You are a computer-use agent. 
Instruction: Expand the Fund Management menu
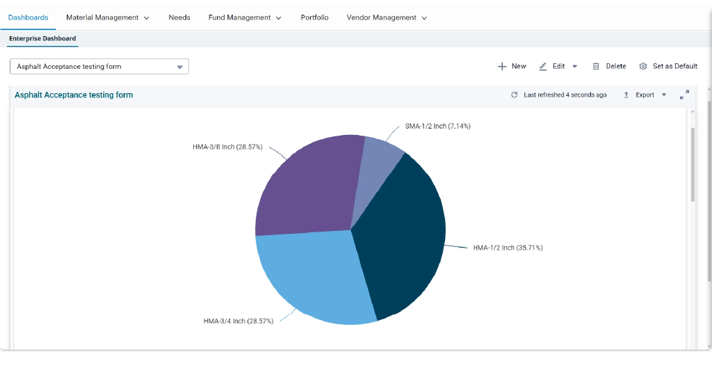pyautogui.click(x=245, y=17)
